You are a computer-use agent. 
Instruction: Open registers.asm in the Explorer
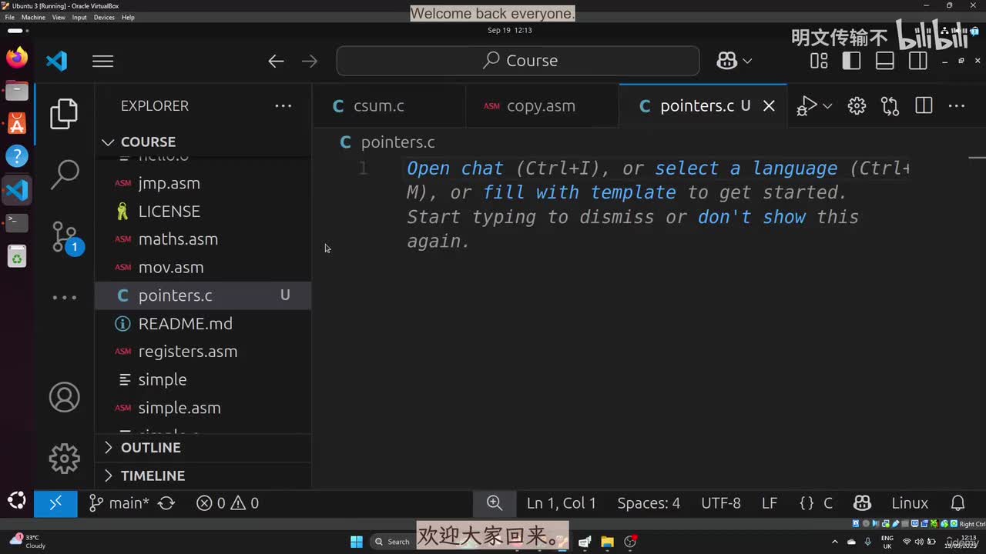point(203,352)
